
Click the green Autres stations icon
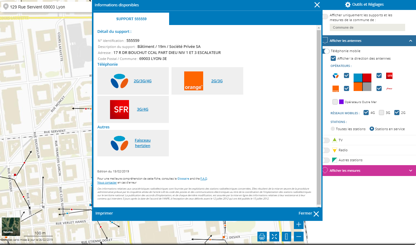tap(334, 160)
